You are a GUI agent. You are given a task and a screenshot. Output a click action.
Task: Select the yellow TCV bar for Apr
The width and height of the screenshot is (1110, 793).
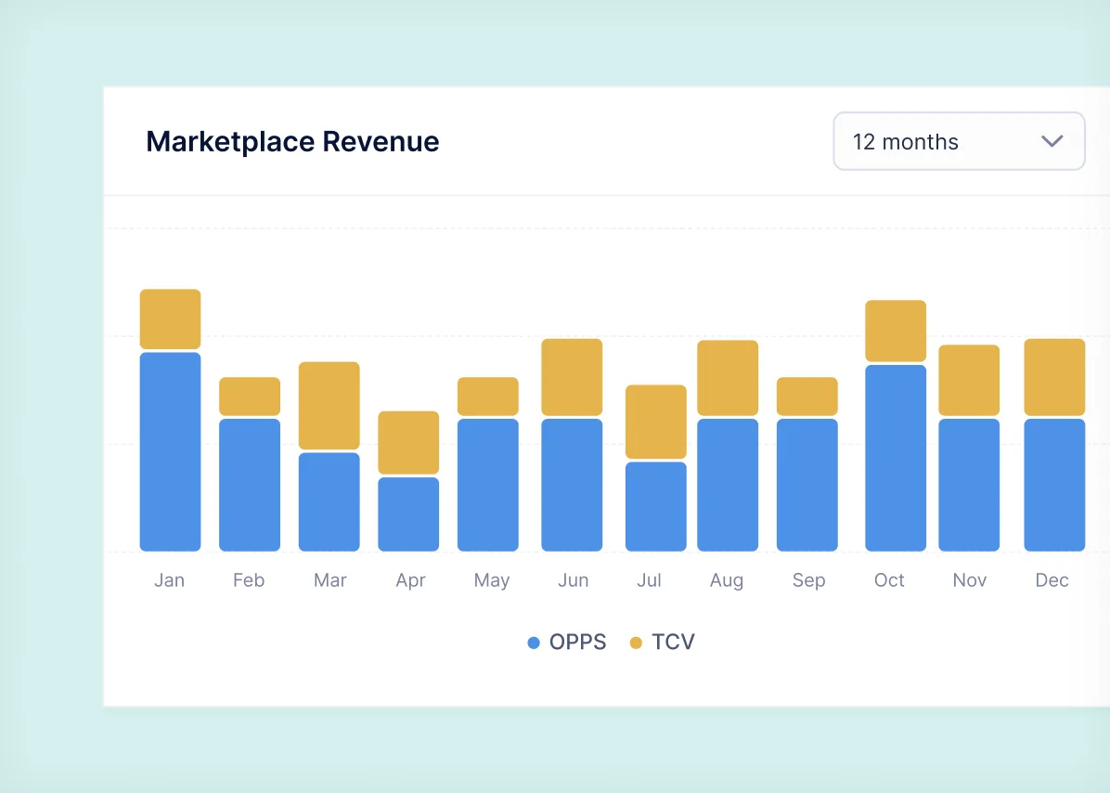coord(408,443)
